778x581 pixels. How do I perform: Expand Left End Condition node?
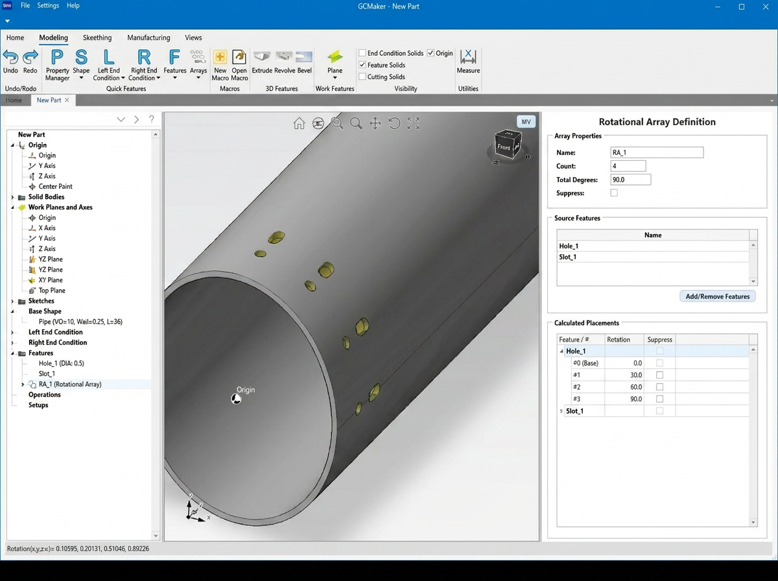[12, 332]
